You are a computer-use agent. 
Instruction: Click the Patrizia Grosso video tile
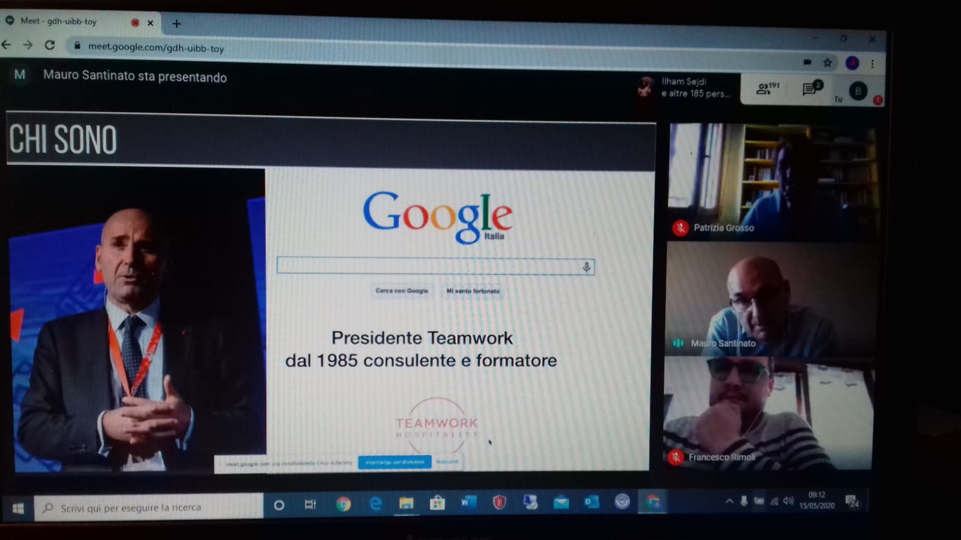tap(772, 180)
